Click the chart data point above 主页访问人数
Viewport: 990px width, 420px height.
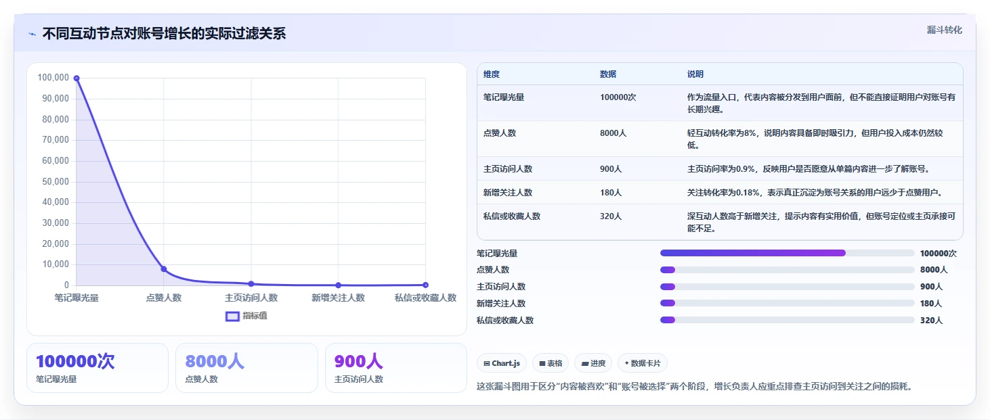click(251, 284)
